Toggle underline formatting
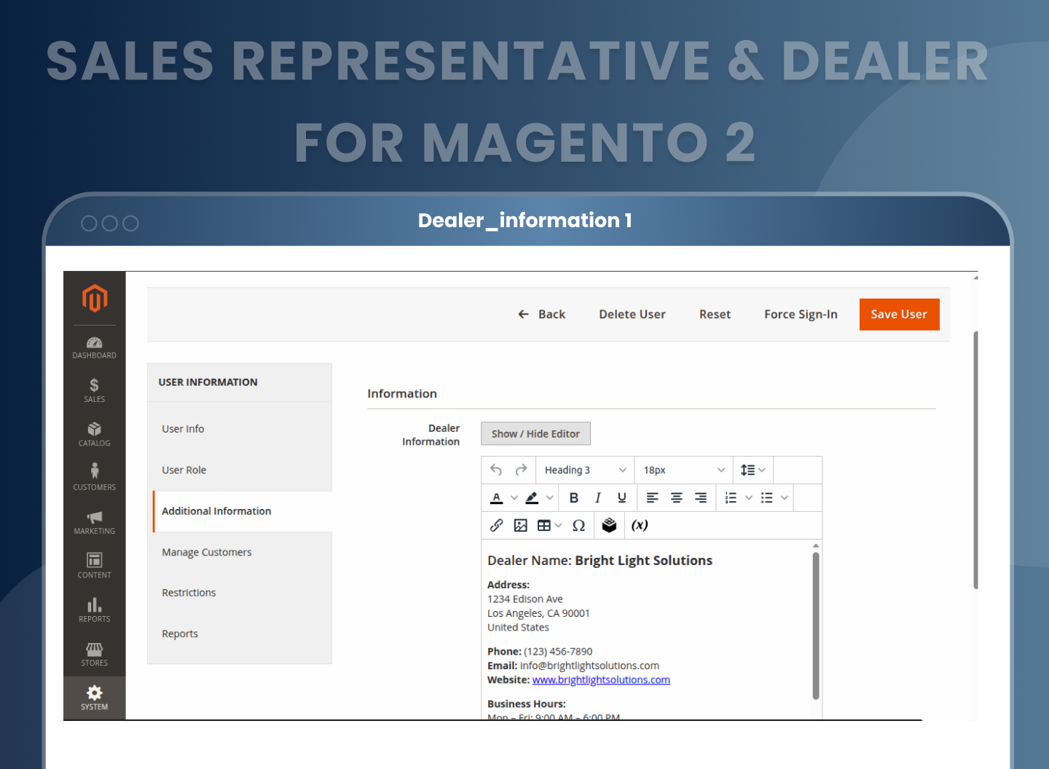Screen dimensions: 1049x769 (621, 497)
